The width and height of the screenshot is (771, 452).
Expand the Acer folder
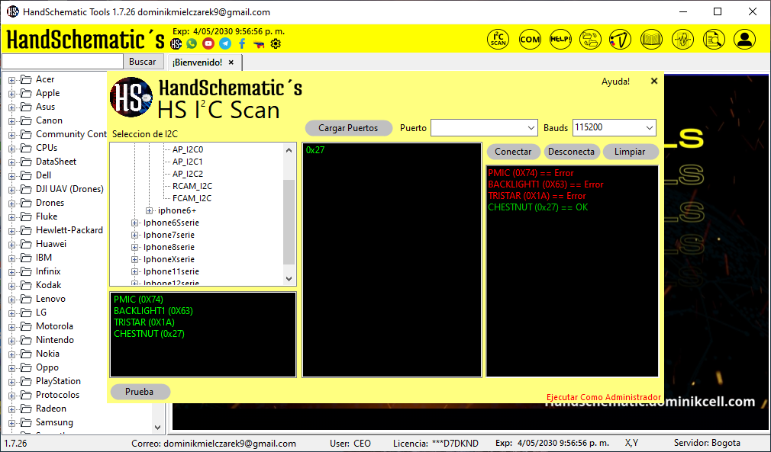(11, 79)
